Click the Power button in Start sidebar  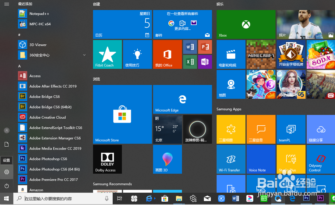(7, 186)
